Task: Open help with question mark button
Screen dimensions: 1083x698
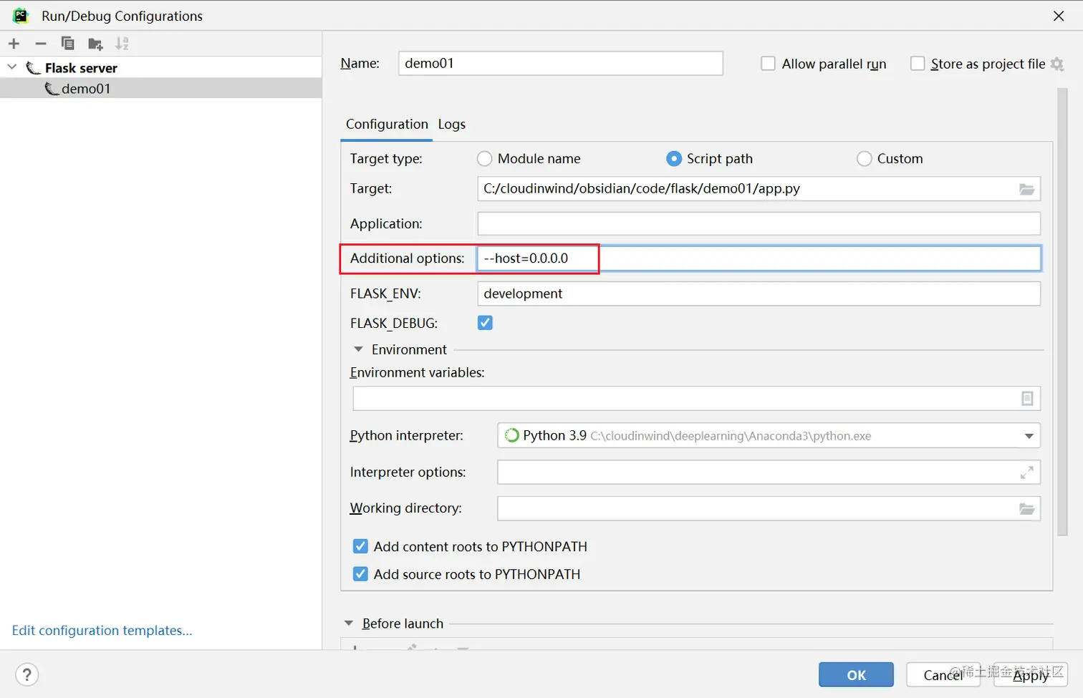Action: [x=27, y=674]
